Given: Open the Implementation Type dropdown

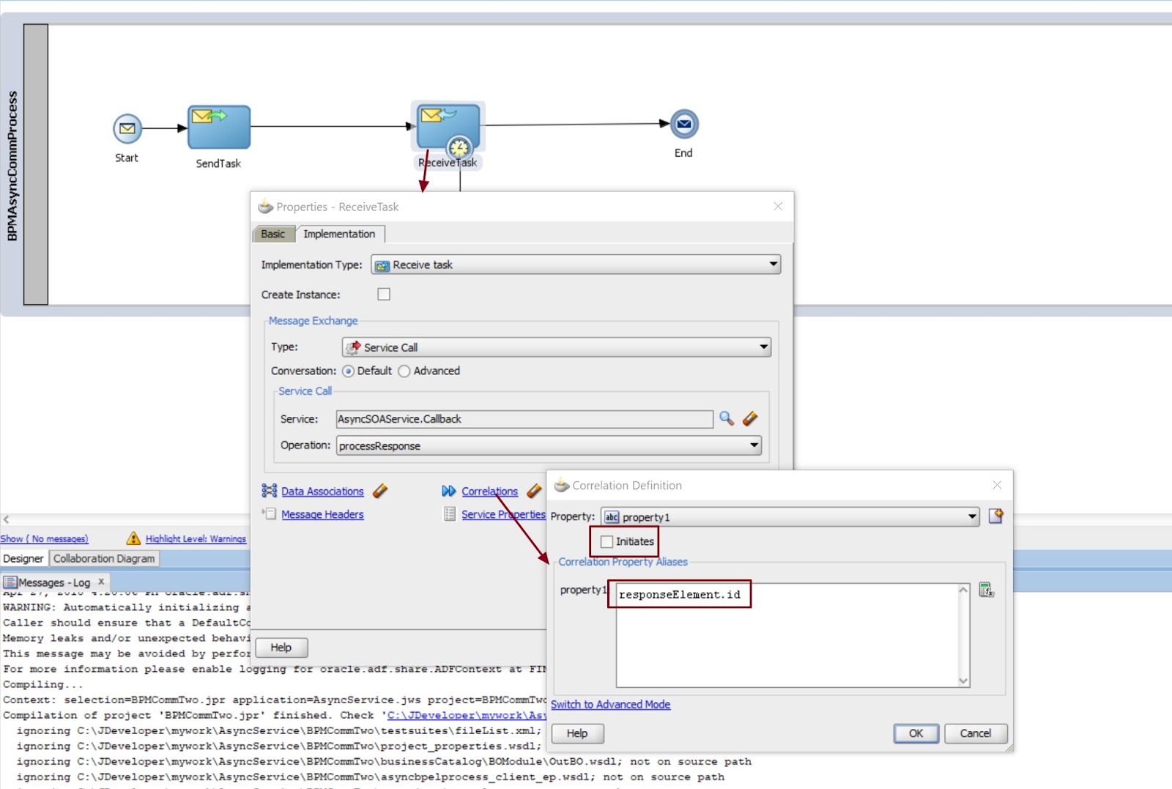Looking at the screenshot, I should pyautogui.click(x=774, y=264).
